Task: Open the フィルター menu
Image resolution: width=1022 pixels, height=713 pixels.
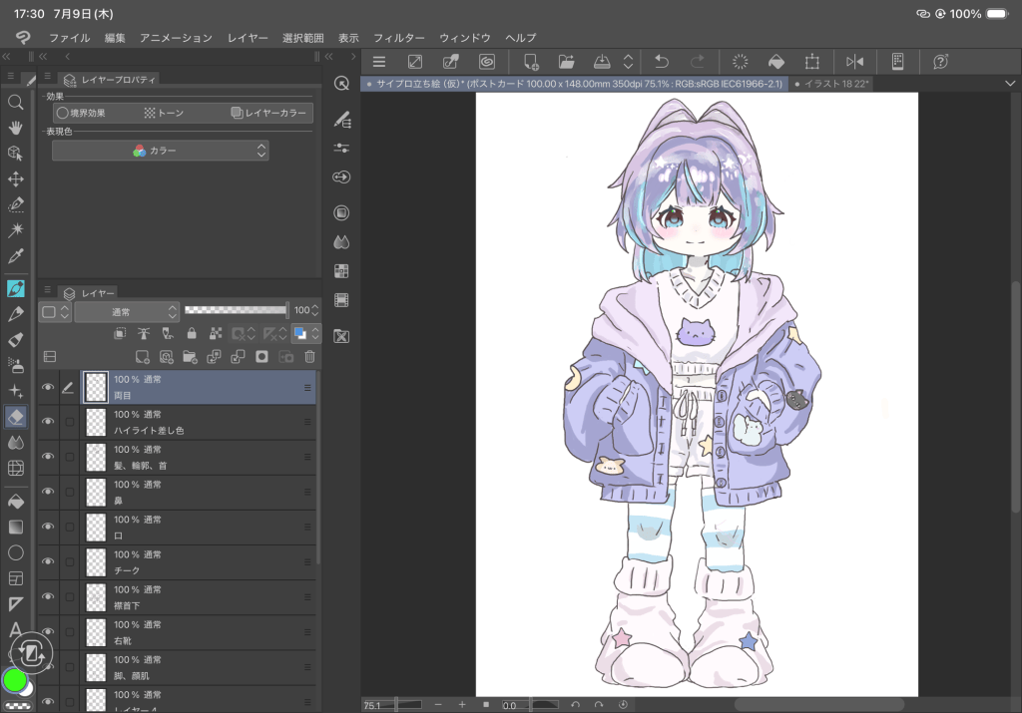Action: 398,38
